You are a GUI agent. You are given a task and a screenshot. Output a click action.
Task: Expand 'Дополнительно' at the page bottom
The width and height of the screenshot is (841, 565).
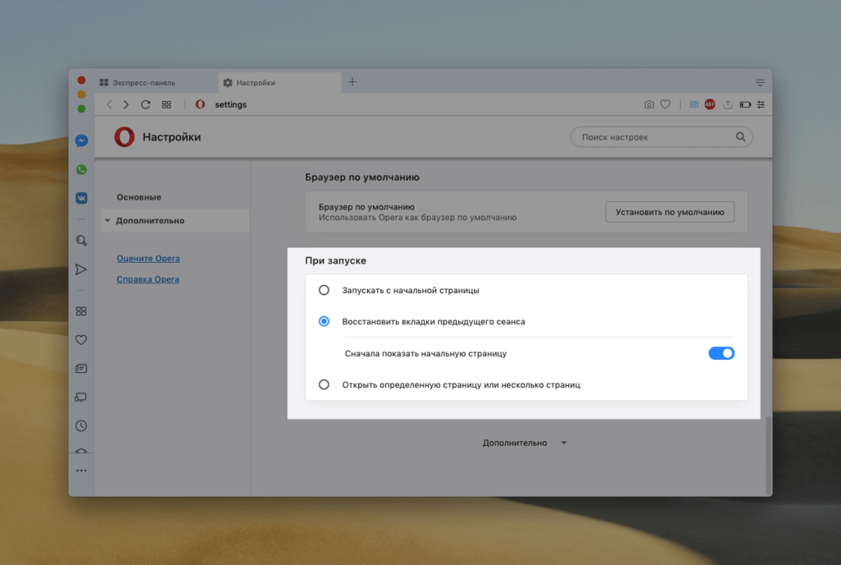coord(524,443)
